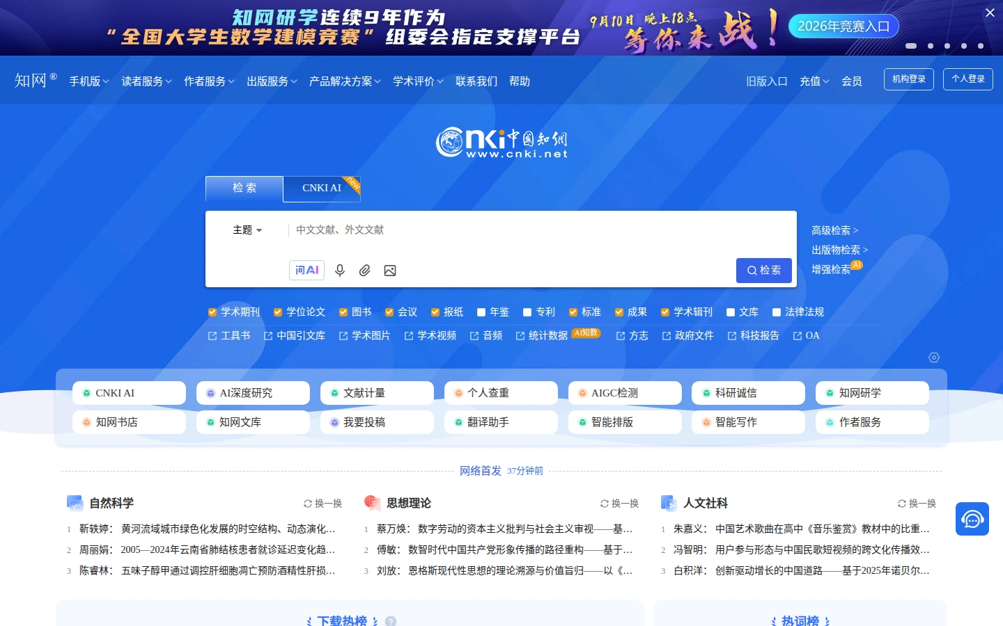Screen dimensions: 1003x626
Task: Close the top banner advertisement
Action: click(990, 13)
